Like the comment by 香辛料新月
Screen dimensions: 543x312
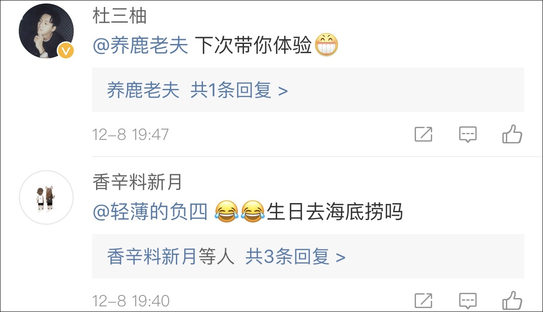512,301
